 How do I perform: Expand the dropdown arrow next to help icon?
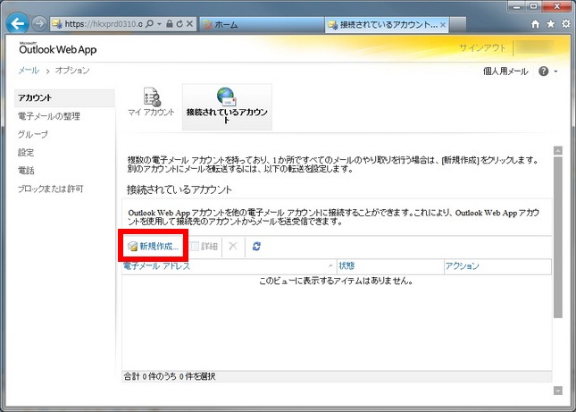555,71
